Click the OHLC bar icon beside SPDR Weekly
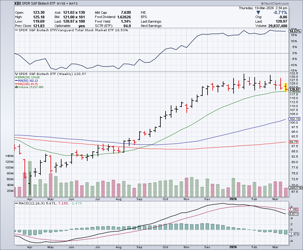 coord(17,74)
